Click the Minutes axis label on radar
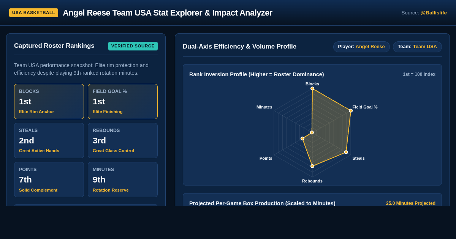The height and width of the screenshot is (239, 456). pos(264,107)
